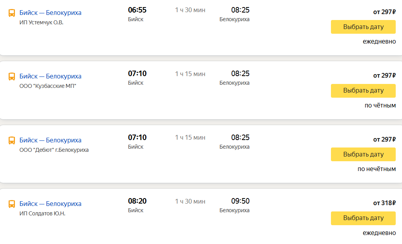Click bus icon of the 06:55 trip
Image resolution: width=402 pixels, height=244 pixels.
[11, 13]
